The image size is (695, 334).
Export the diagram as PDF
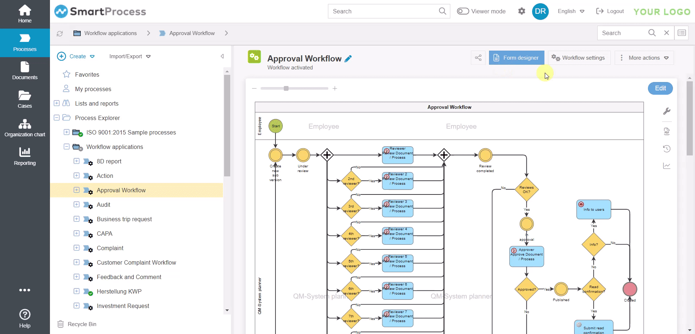(667, 131)
